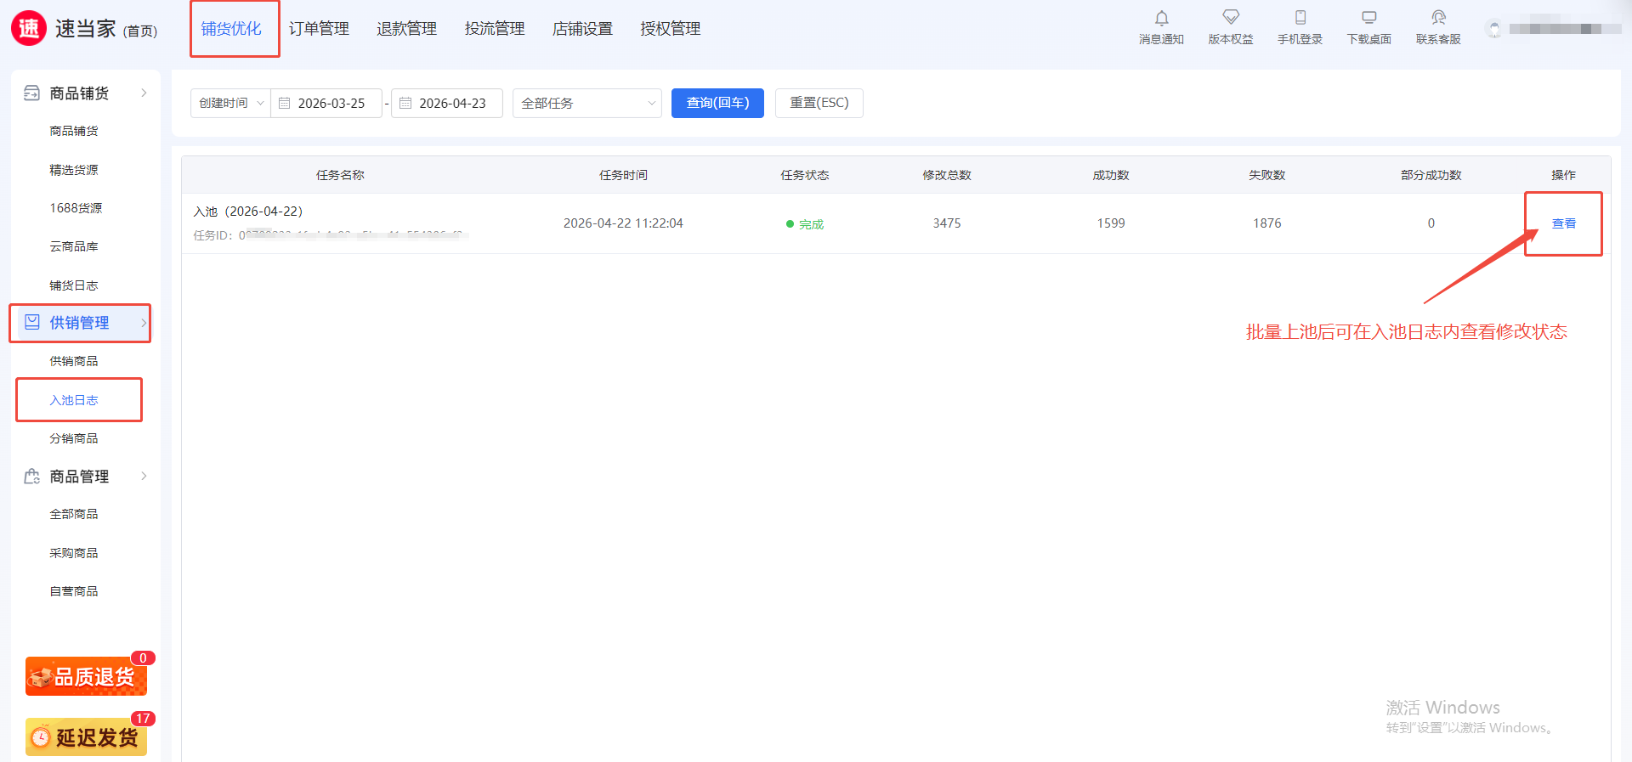
Task: Open the 消息通知 bell icon
Action: [1161, 19]
